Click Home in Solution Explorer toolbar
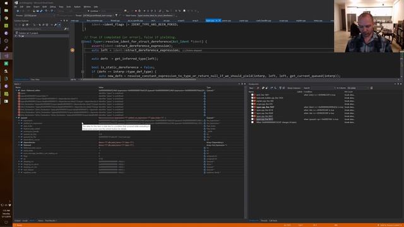 tap(23, 25)
